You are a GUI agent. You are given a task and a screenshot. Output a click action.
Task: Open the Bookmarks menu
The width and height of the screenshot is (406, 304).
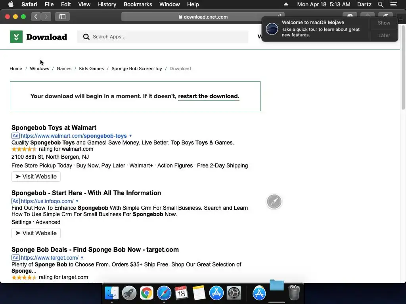[x=138, y=4]
